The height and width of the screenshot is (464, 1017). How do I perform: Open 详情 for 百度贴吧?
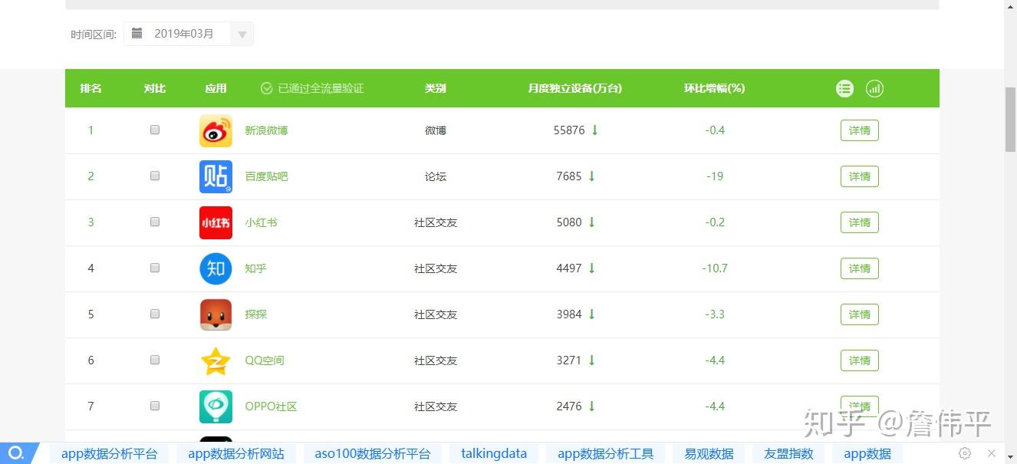point(860,176)
